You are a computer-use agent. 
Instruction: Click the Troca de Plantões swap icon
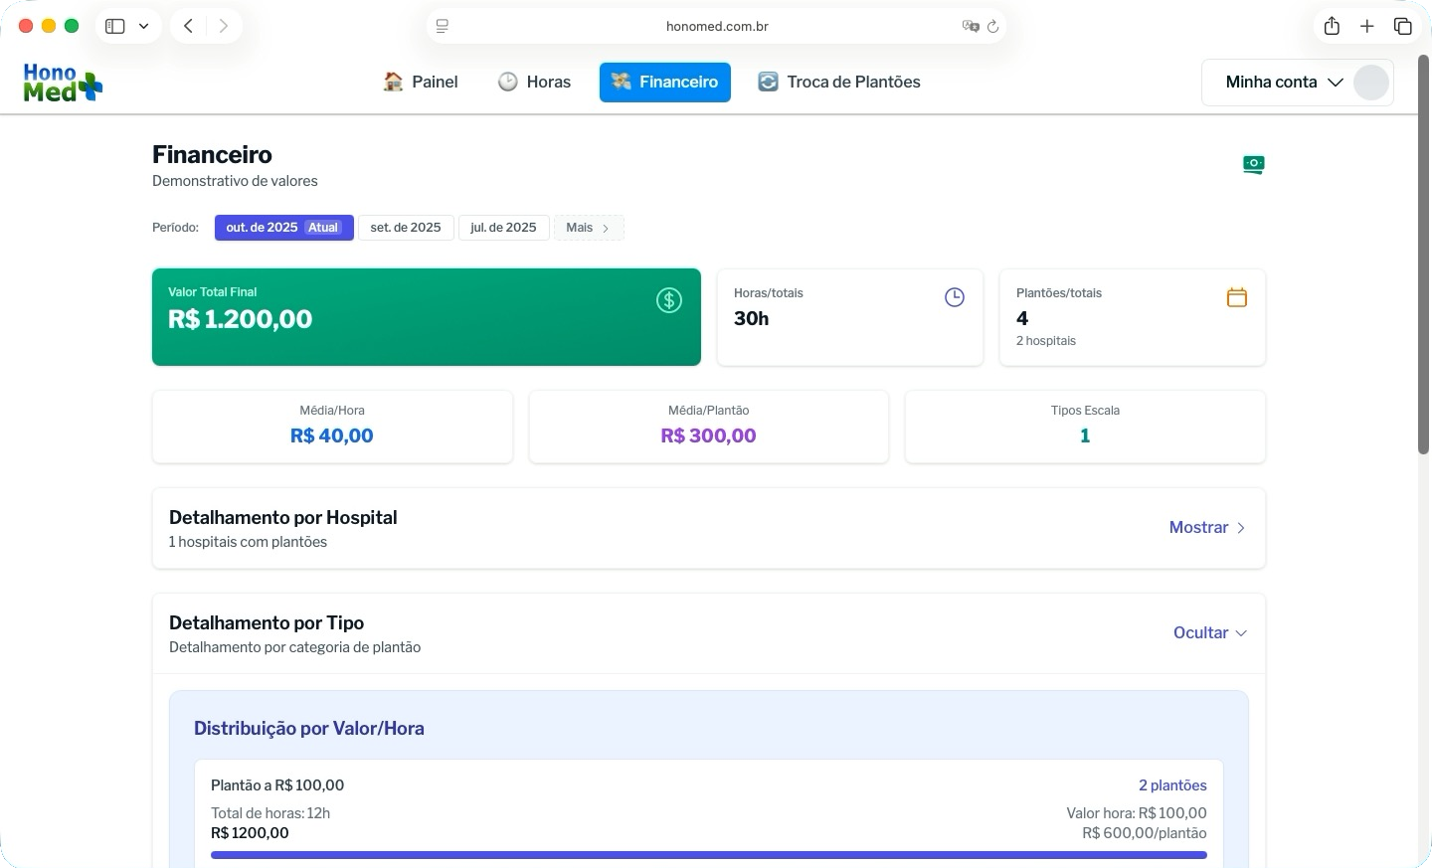click(768, 82)
